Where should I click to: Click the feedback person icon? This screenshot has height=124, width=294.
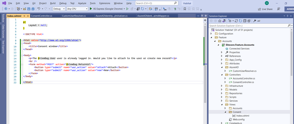279,9
